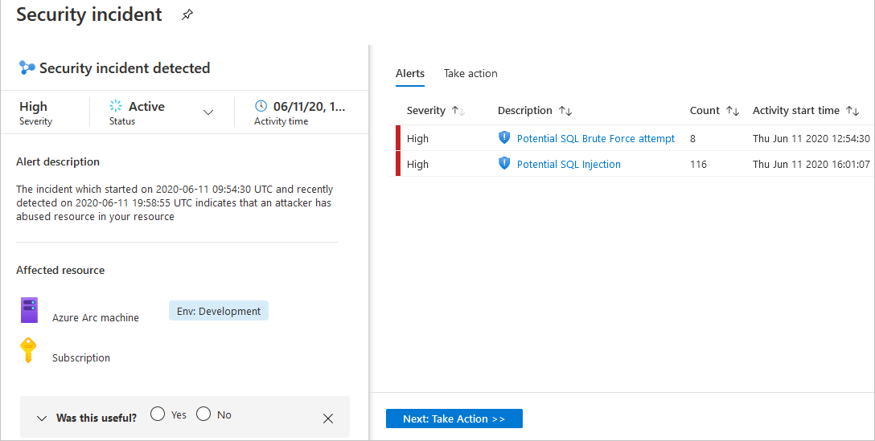Pin the Security incident blade
Screen dimensions: 875x441
coord(187,15)
